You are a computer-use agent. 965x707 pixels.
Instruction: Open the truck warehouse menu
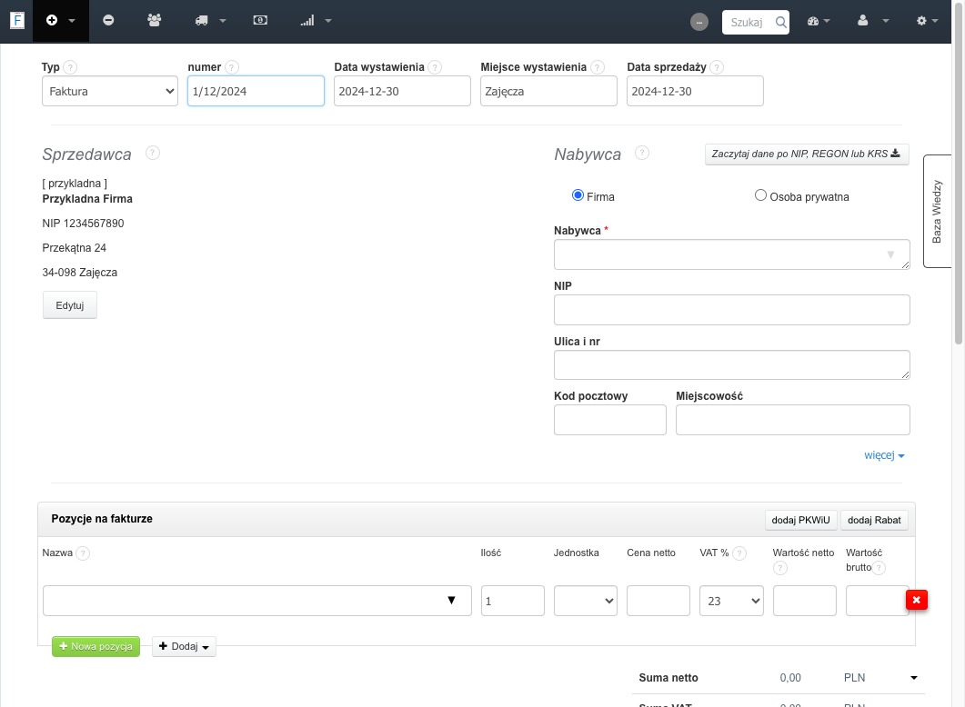(210, 20)
